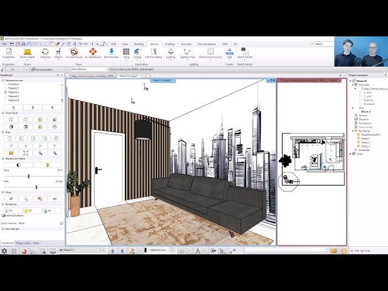Viewport: 388px width, 291px height.
Task: Switch to the Drafting ribbon tab
Action: pyautogui.click(x=170, y=44)
